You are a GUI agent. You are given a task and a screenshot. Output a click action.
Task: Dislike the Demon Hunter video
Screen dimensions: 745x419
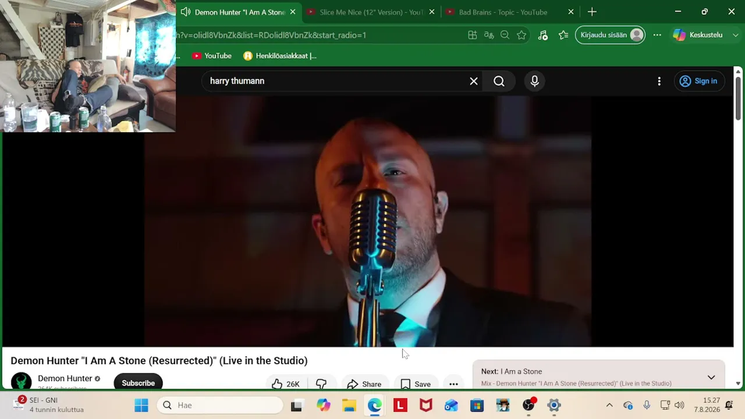[321, 384]
